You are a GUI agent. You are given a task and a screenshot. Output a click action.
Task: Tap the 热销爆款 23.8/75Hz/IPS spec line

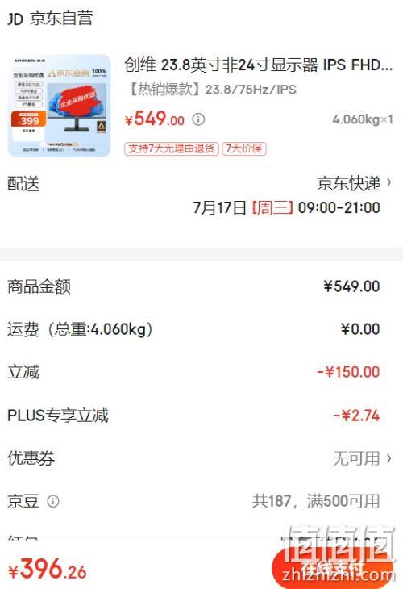tap(213, 90)
